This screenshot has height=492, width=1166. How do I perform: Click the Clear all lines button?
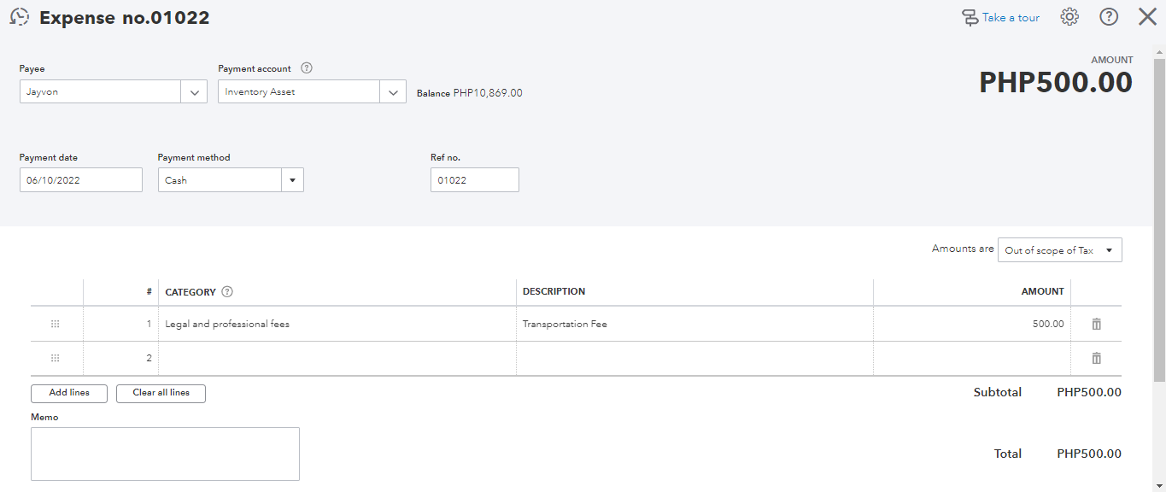(161, 393)
